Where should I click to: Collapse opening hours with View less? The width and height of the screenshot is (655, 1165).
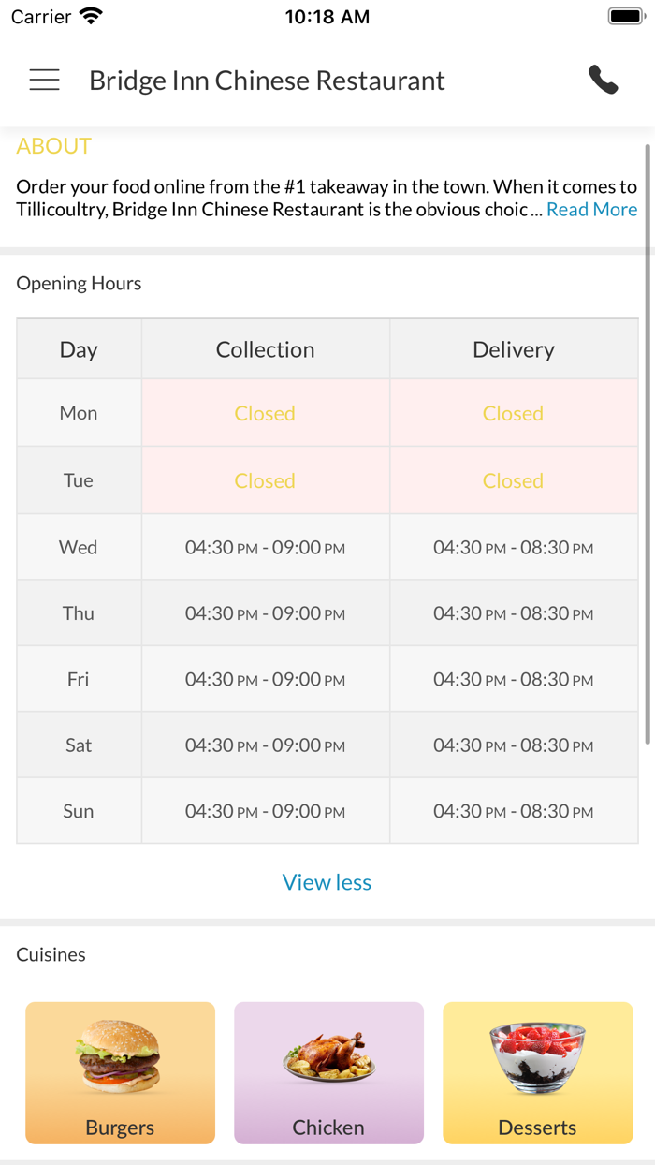click(327, 882)
